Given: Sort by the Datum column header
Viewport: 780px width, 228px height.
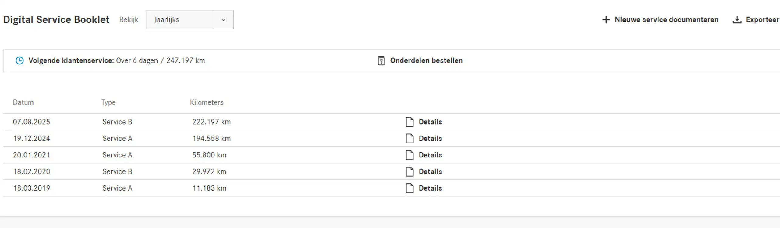Looking at the screenshot, I should [x=23, y=102].
